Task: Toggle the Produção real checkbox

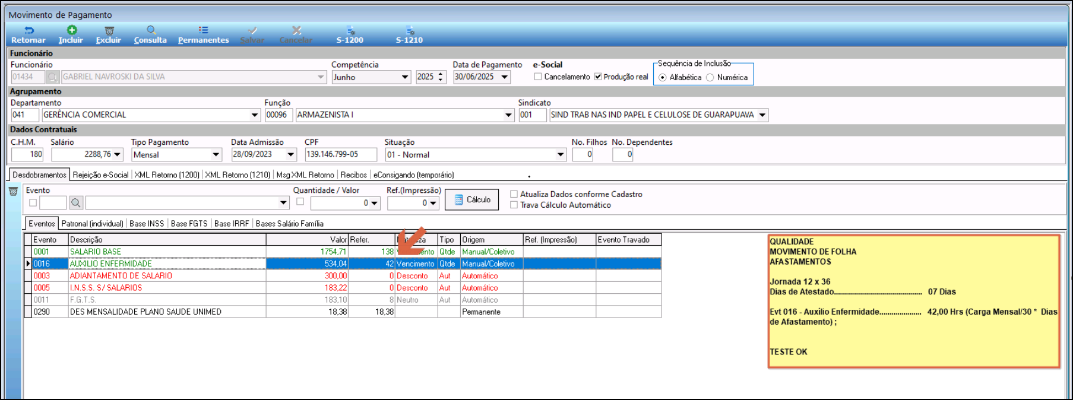Action: point(598,77)
